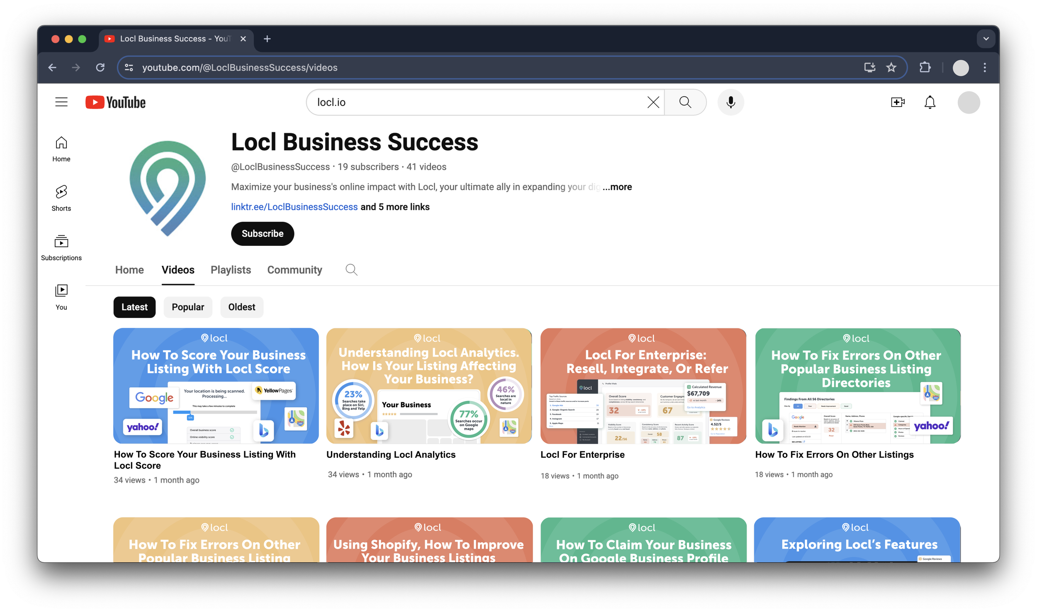Open the You section in sidebar
This screenshot has height=612, width=1037.
click(61, 297)
